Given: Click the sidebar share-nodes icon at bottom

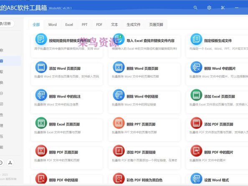Looking at the screenshot, I should (10, 163).
